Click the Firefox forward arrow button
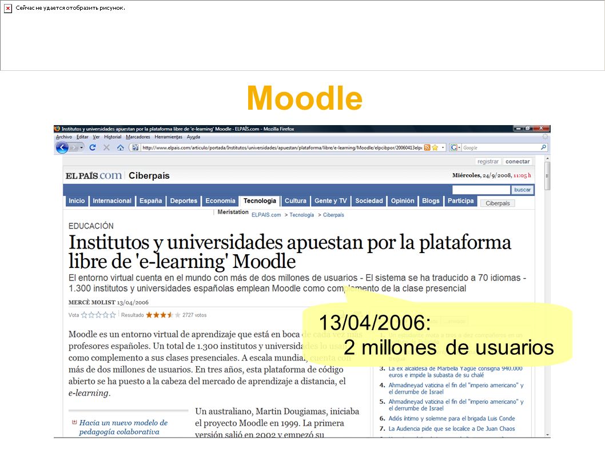605x453 pixels. click(x=74, y=147)
